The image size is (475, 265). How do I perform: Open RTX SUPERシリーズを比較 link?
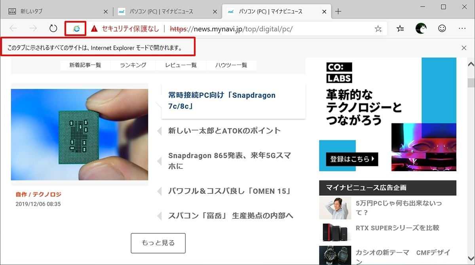(397, 228)
